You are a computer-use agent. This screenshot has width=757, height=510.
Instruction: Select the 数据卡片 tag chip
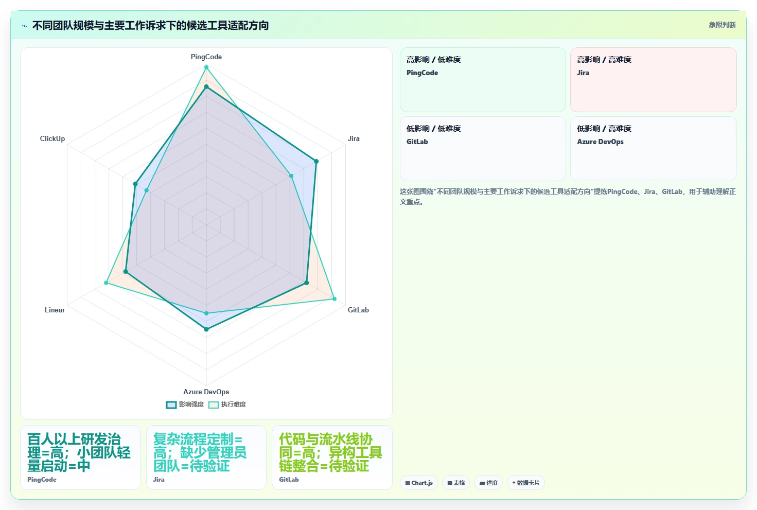[x=526, y=483]
